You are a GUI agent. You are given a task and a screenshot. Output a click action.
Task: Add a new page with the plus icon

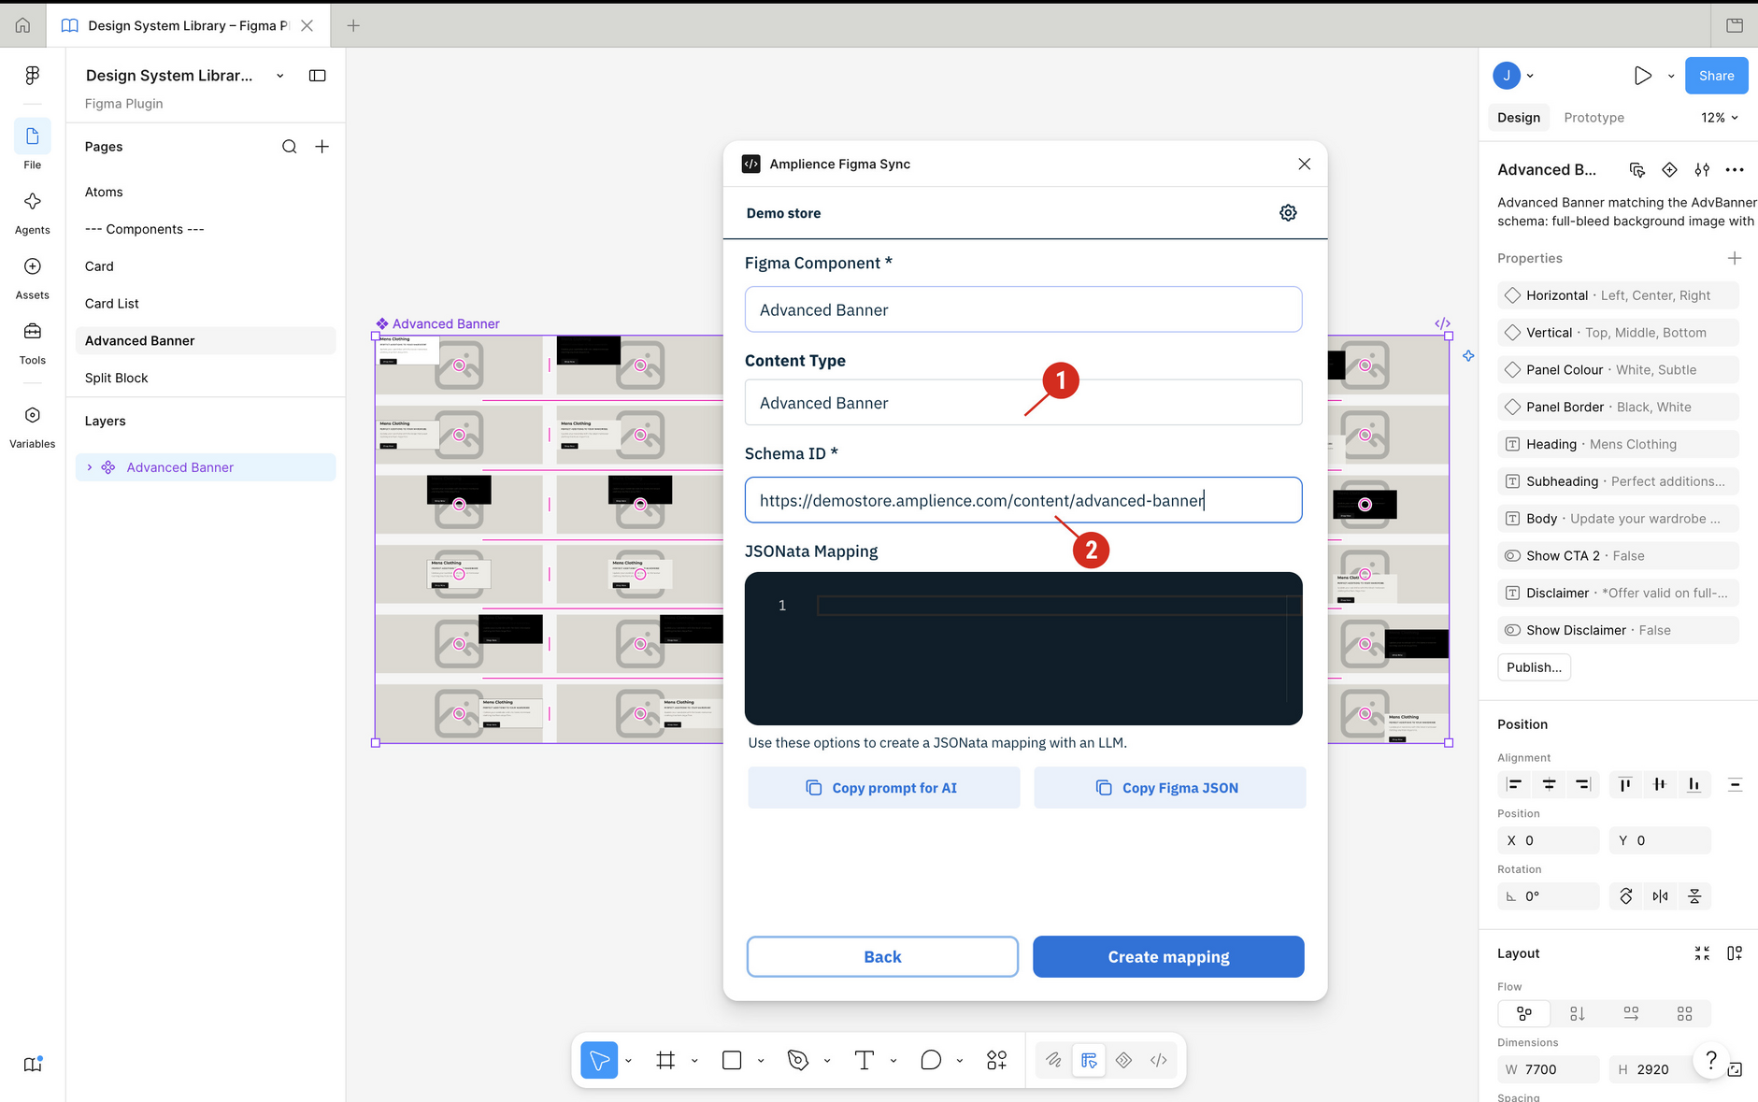tap(322, 147)
